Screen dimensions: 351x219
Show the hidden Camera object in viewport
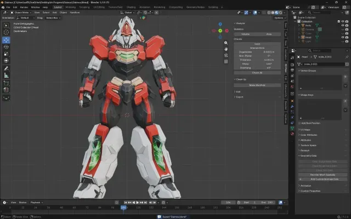[x=343, y=30]
